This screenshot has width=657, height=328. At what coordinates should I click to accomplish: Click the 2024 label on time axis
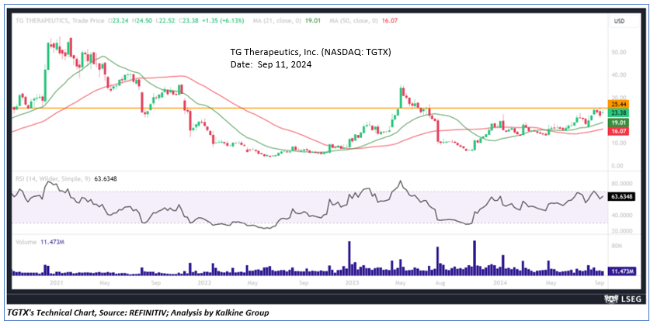pyautogui.click(x=500, y=283)
